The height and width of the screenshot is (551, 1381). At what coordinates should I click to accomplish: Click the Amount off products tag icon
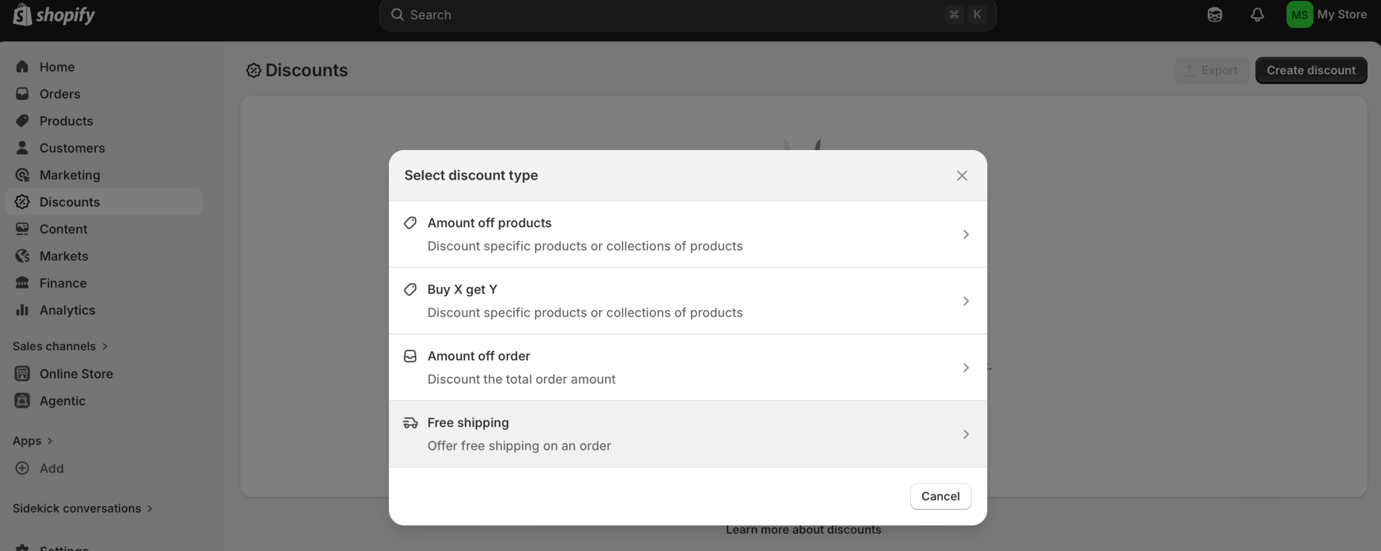pos(411,223)
